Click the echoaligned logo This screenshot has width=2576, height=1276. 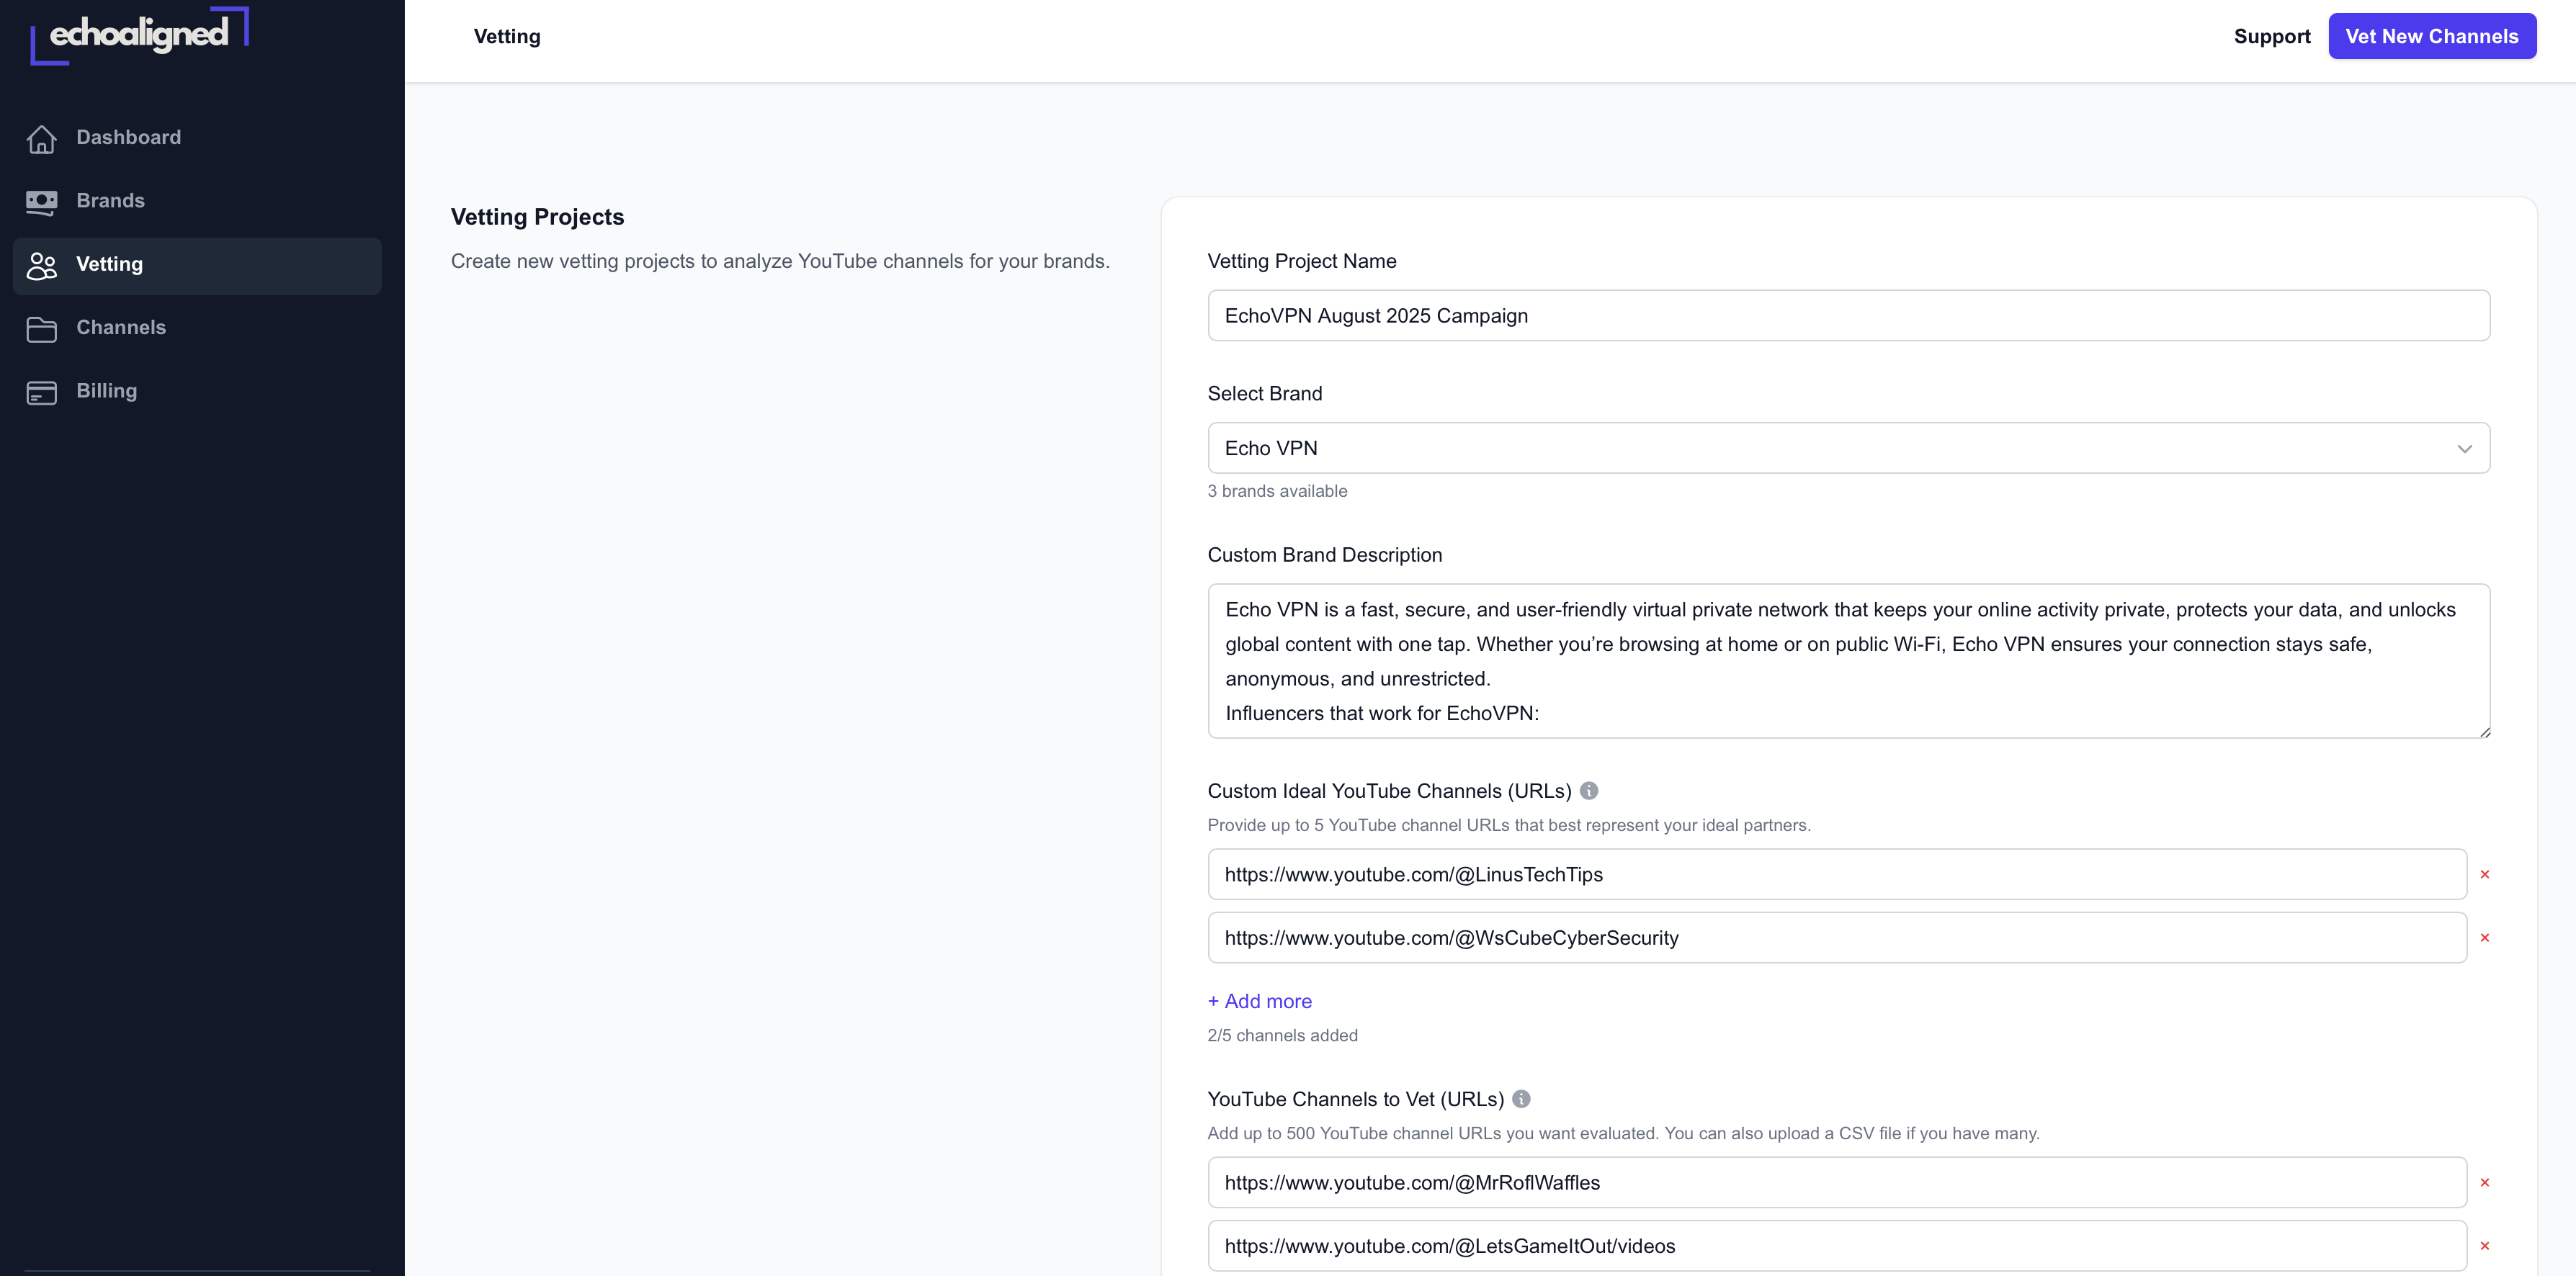click(x=139, y=35)
